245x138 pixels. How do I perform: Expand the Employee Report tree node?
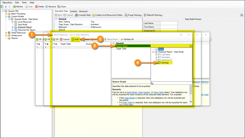pos(13,27)
